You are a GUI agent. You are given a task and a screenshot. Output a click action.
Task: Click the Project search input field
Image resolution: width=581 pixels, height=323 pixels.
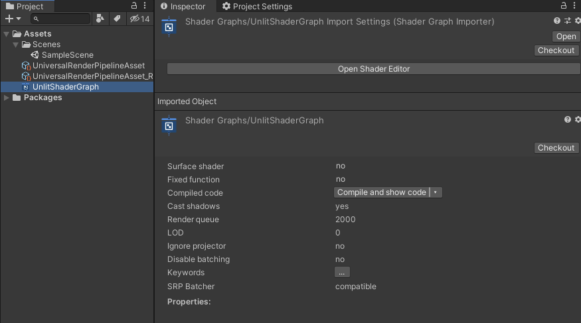[x=61, y=19]
